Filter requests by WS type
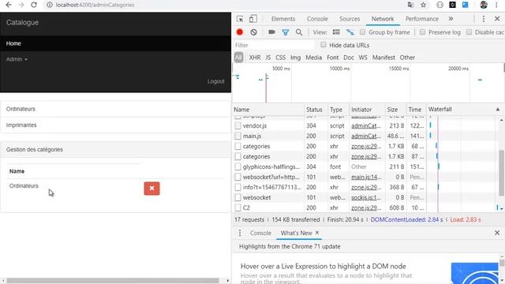 point(363,58)
